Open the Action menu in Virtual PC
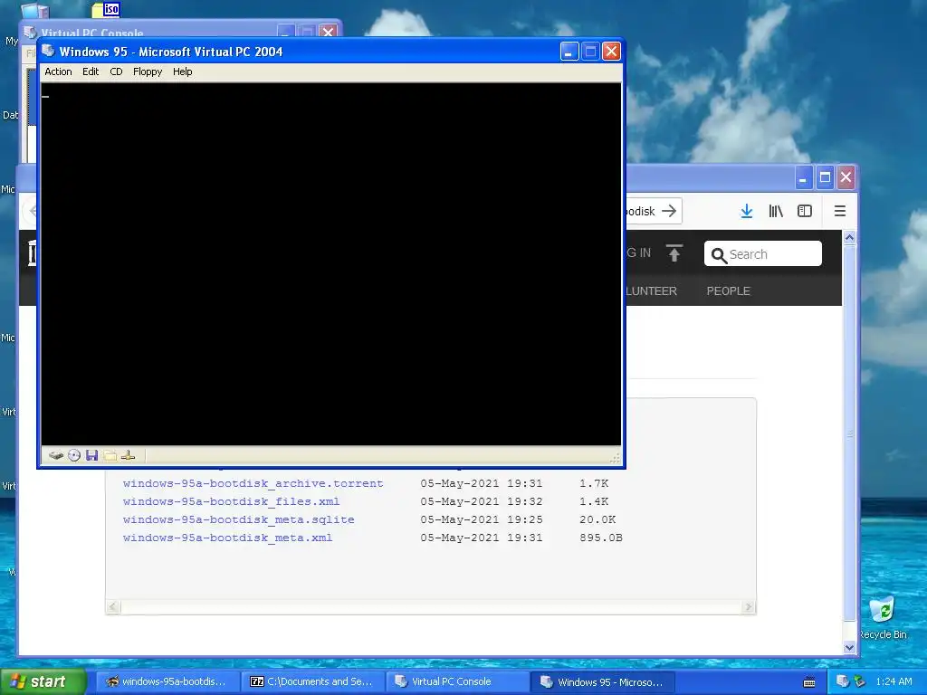The image size is (927, 695). [x=58, y=71]
